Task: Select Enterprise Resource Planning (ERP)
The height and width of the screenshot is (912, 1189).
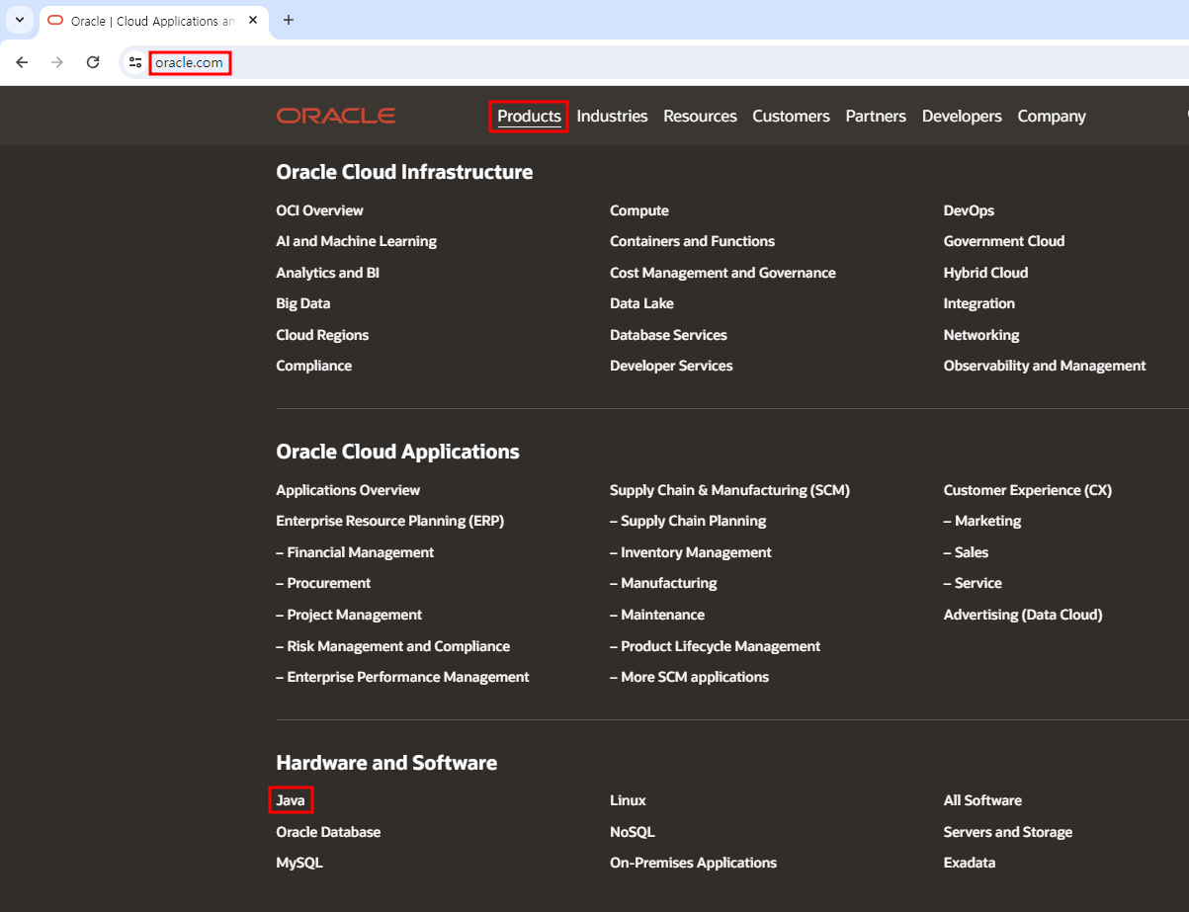Action: pyautogui.click(x=390, y=521)
